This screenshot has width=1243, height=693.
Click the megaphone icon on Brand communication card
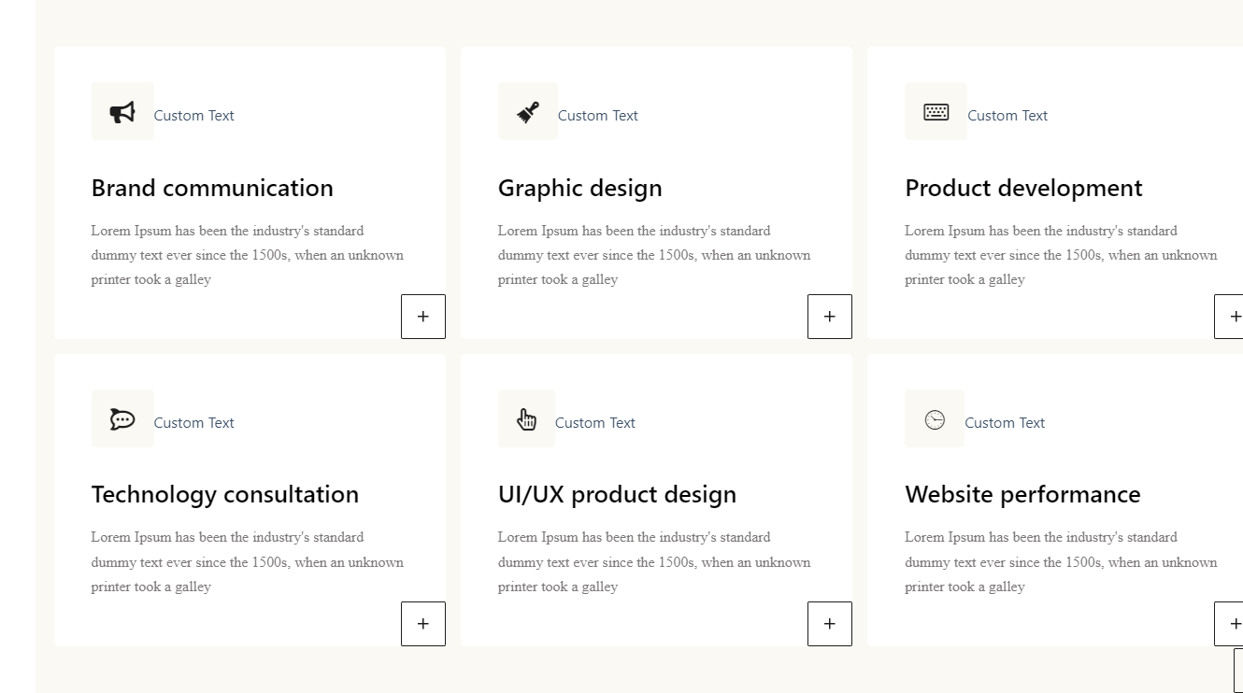point(122,112)
